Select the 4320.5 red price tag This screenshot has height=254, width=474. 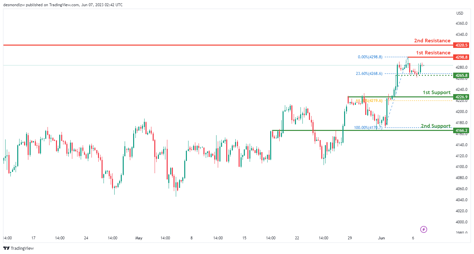pos(462,45)
